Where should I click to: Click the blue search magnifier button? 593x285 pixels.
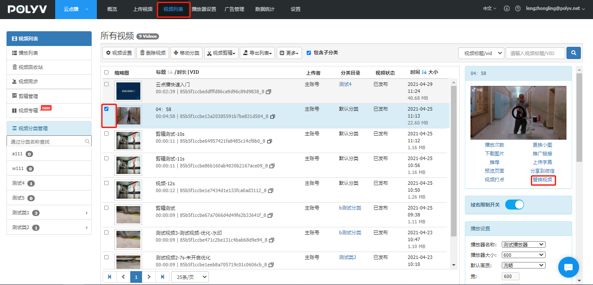click(574, 53)
